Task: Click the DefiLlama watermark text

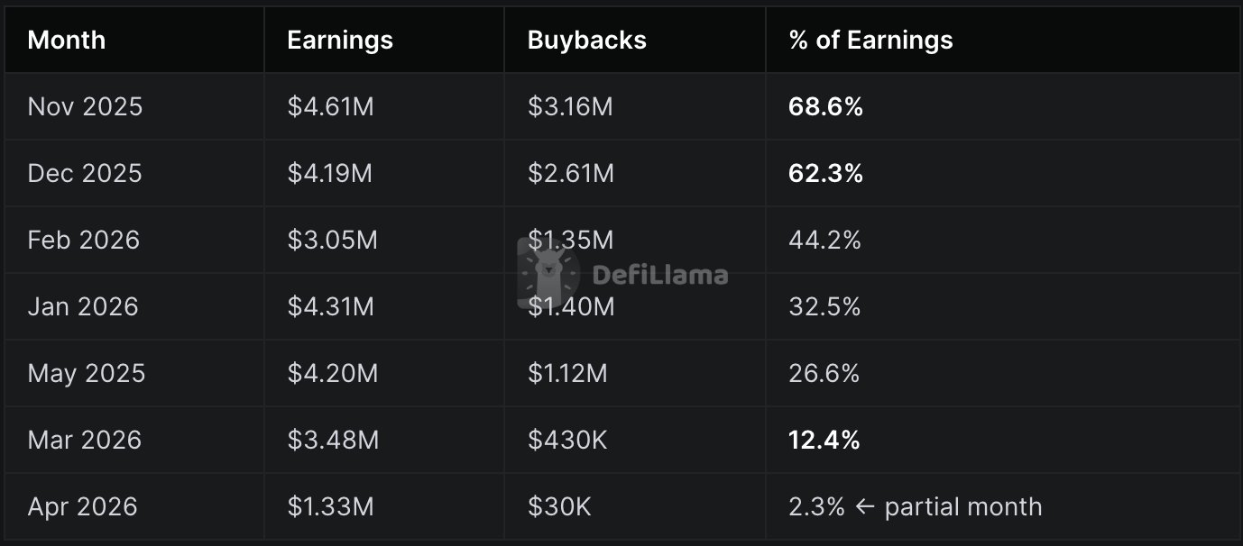Action: [659, 275]
